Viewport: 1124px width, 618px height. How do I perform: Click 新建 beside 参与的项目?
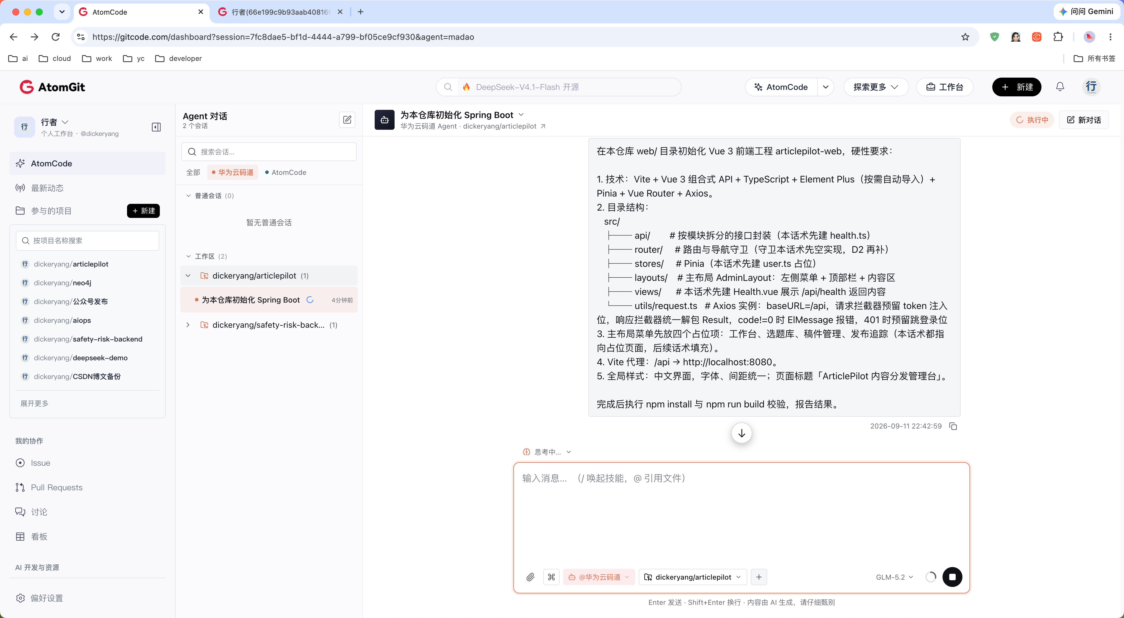pos(143,211)
